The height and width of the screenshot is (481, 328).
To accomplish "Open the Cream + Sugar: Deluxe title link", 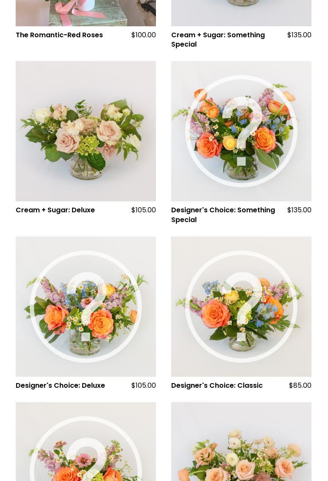I will (55, 210).
